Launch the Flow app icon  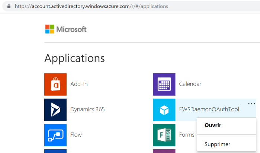(x=55, y=135)
